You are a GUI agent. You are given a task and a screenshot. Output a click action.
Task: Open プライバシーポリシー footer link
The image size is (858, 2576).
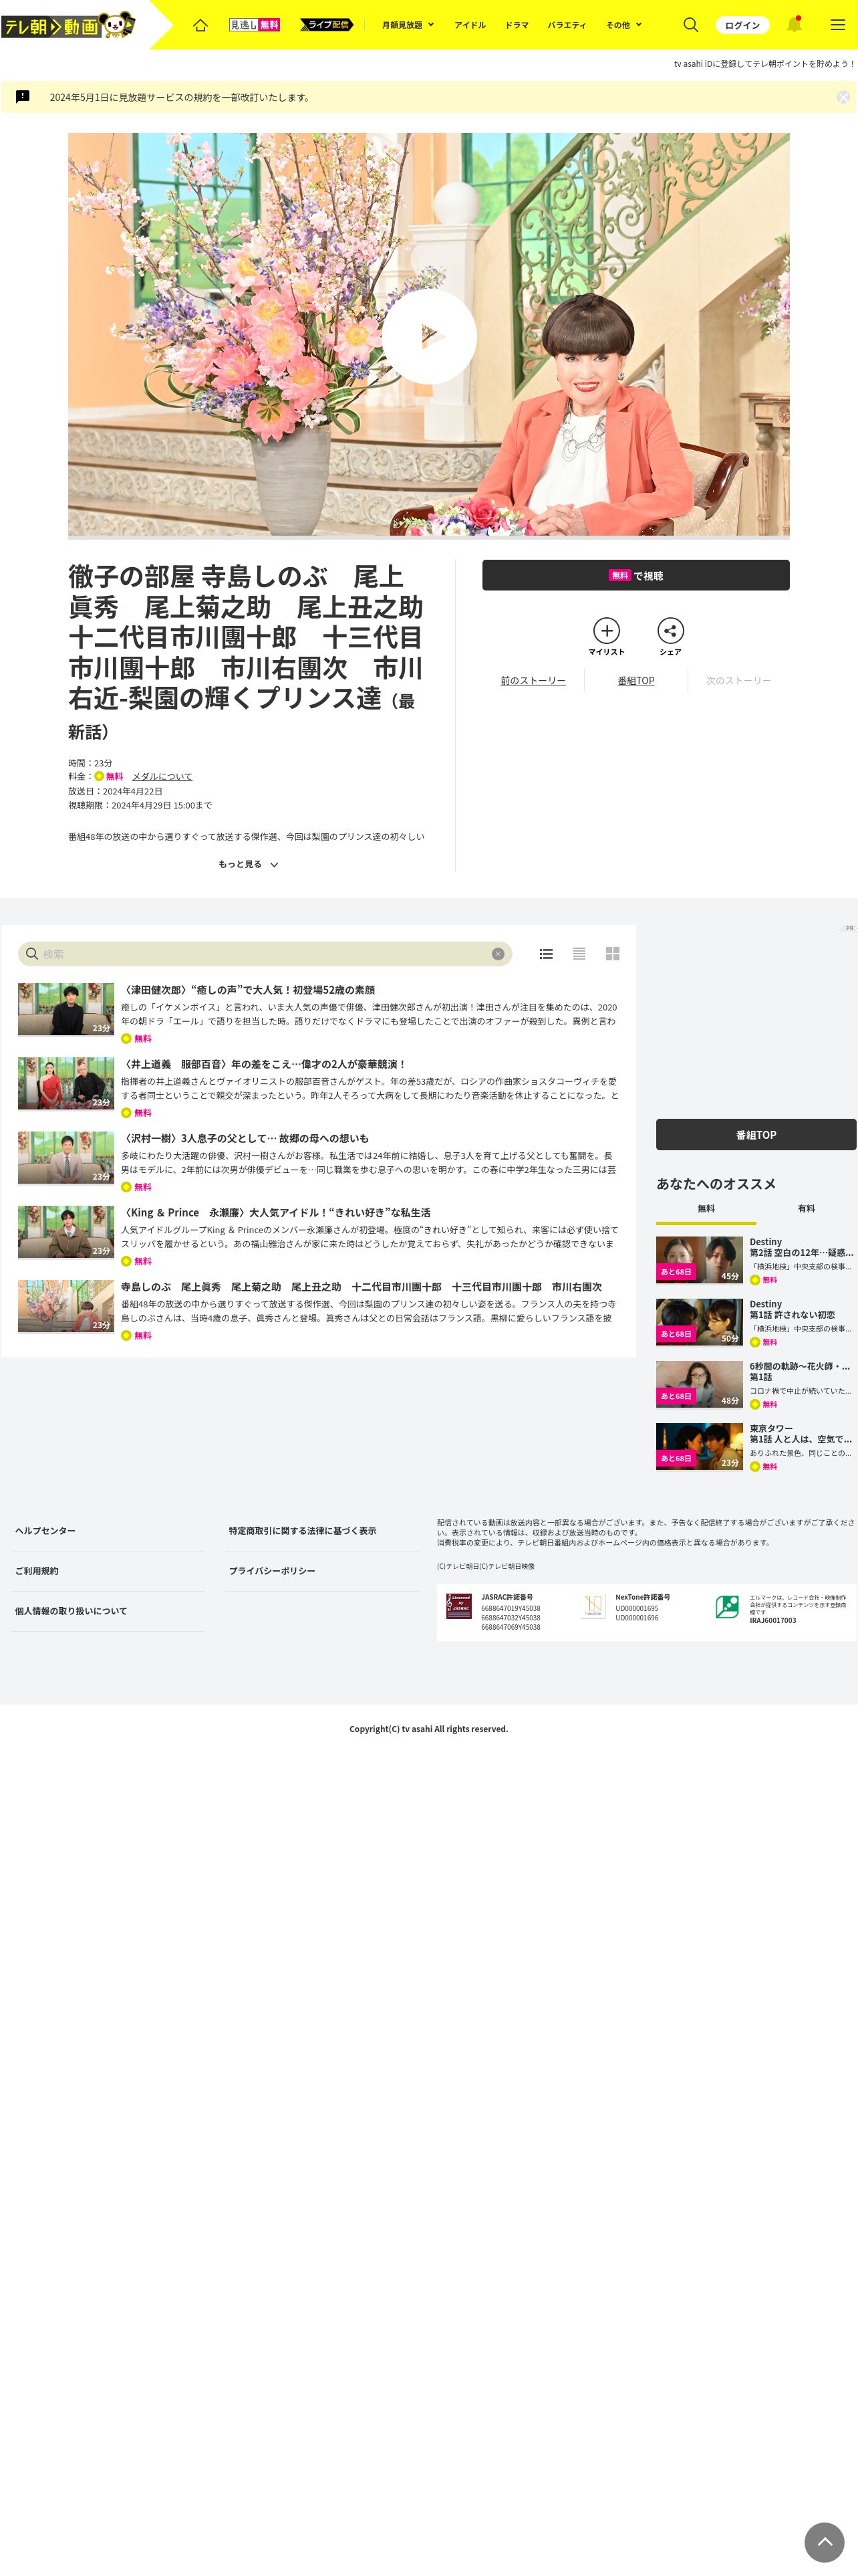[x=272, y=1571]
